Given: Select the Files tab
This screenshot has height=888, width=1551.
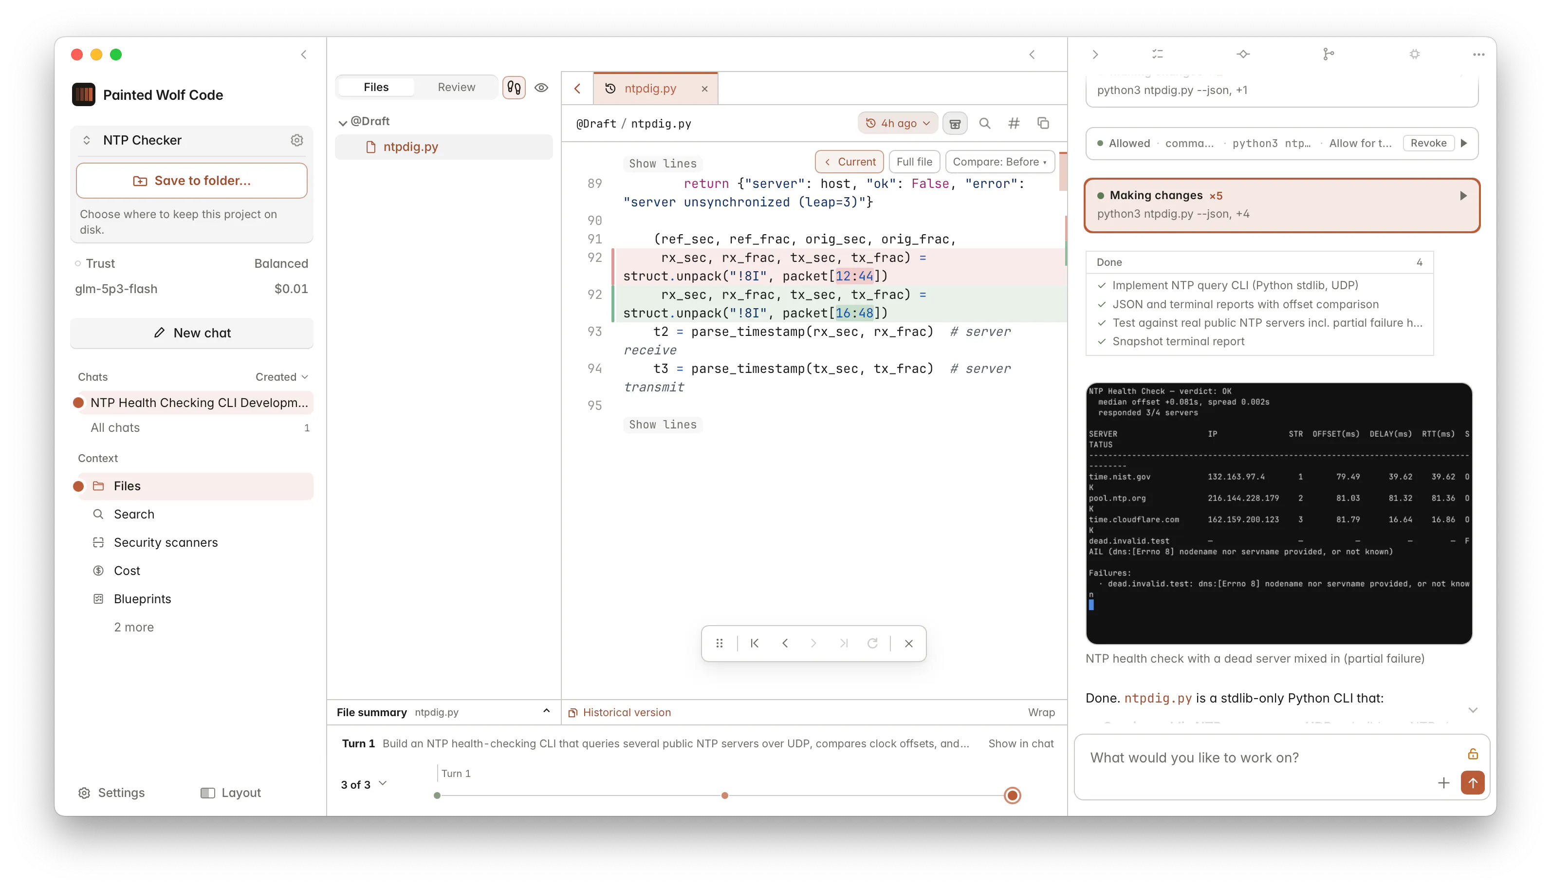Looking at the screenshot, I should [375, 87].
